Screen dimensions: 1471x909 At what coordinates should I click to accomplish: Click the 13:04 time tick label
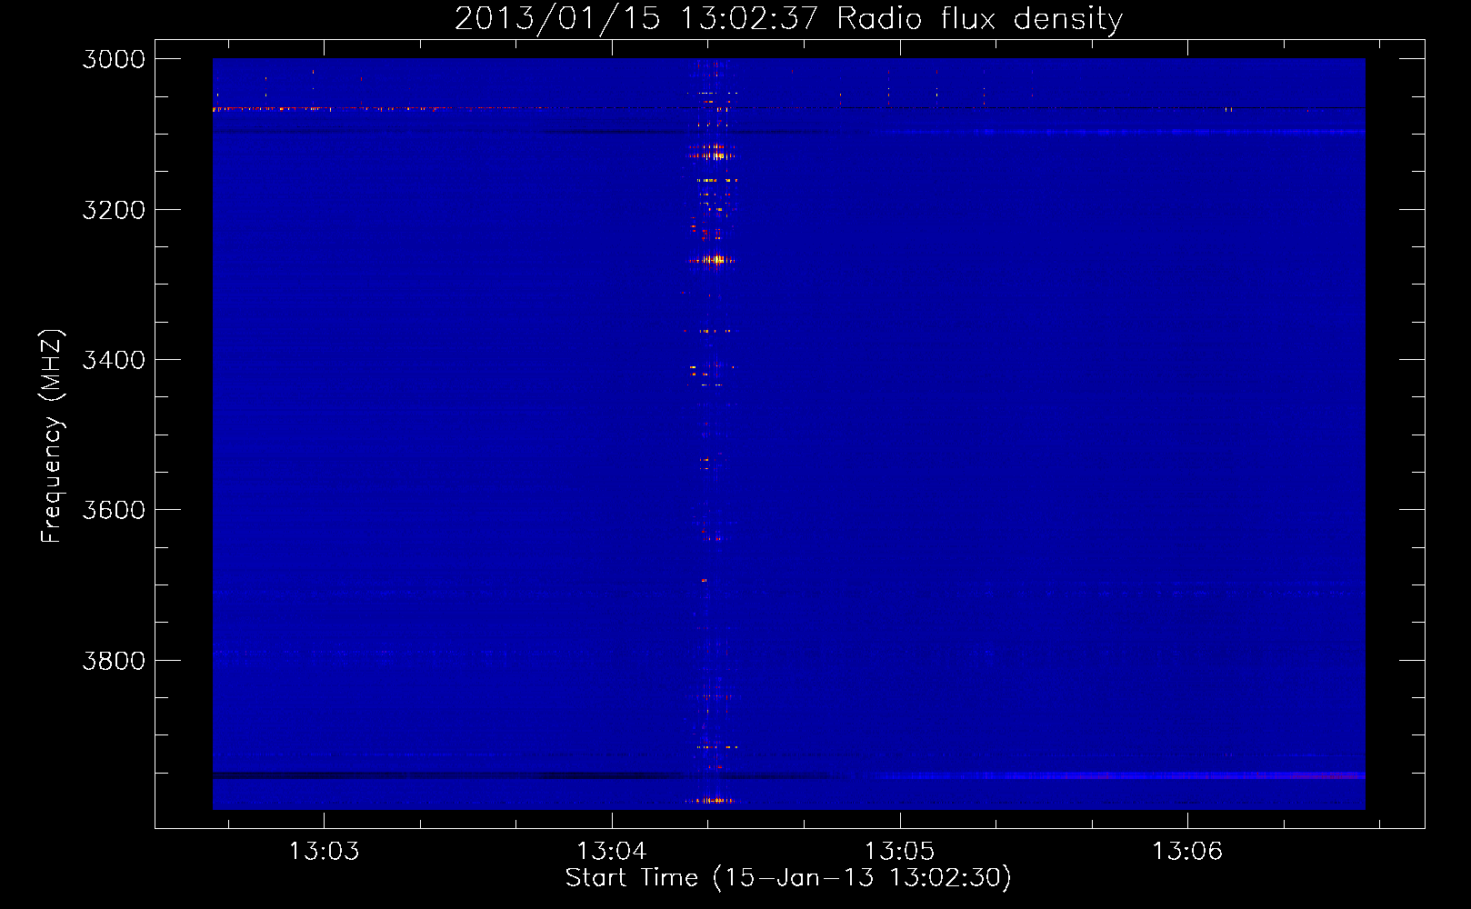tap(612, 851)
